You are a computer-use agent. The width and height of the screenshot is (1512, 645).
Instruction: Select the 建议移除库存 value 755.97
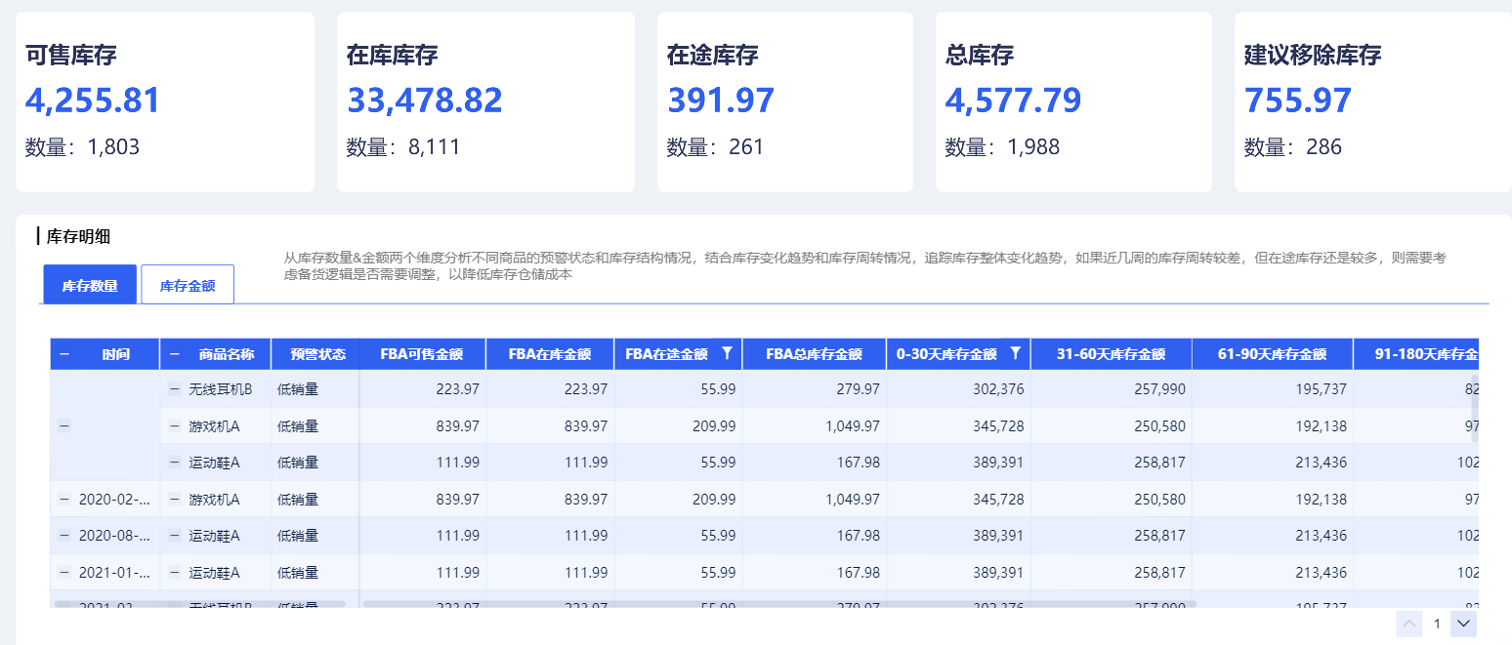pos(1298,101)
